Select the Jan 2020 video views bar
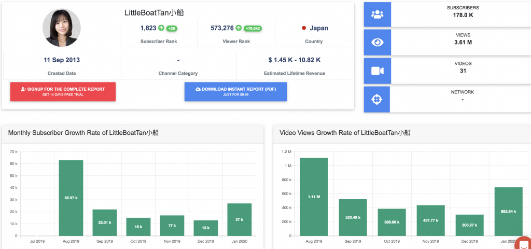531x249 pixels. [508, 211]
